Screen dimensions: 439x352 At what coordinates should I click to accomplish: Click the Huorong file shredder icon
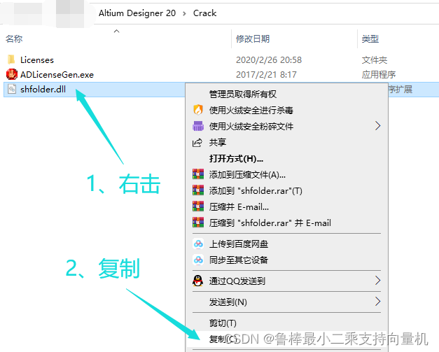tap(198, 126)
